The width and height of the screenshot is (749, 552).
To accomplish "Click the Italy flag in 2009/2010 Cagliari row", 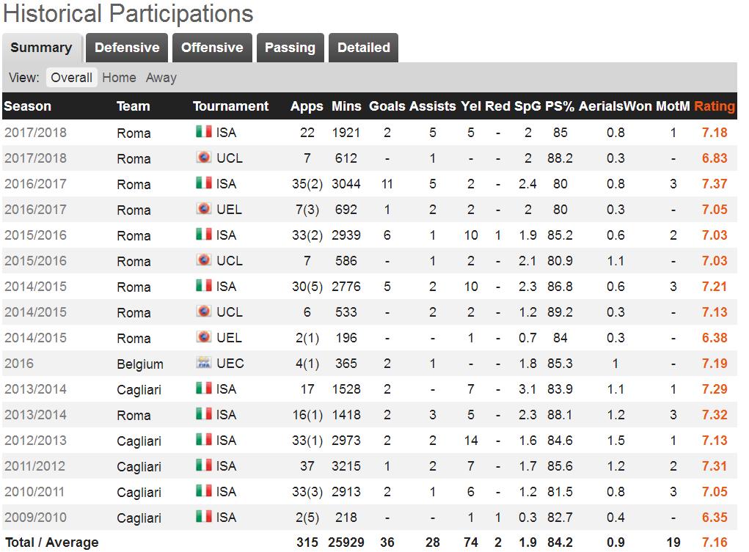I will click(x=203, y=517).
